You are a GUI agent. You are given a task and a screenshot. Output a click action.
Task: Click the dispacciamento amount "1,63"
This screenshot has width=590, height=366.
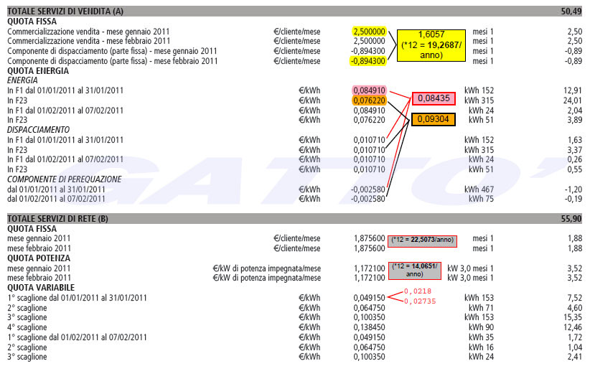point(575,140)
